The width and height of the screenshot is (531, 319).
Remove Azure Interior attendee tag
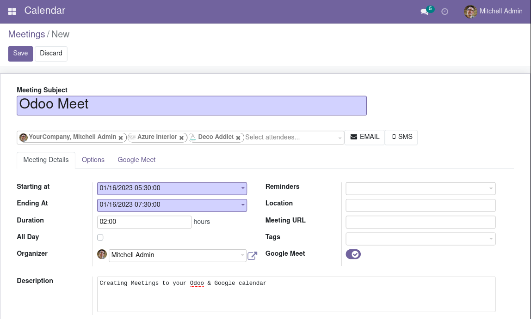click(x=182, y=138)
